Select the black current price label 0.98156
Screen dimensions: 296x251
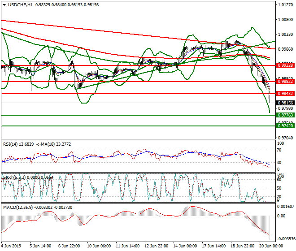(x=285, y=103)
